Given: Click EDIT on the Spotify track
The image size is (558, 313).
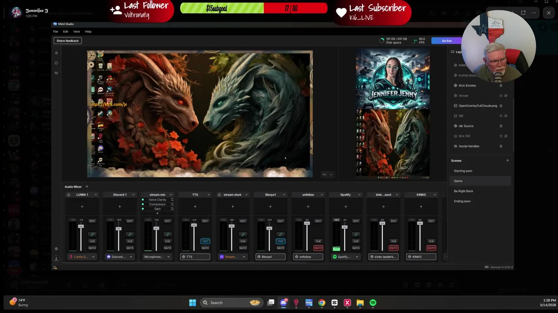Looking at the screenshot, I should 356,221.
